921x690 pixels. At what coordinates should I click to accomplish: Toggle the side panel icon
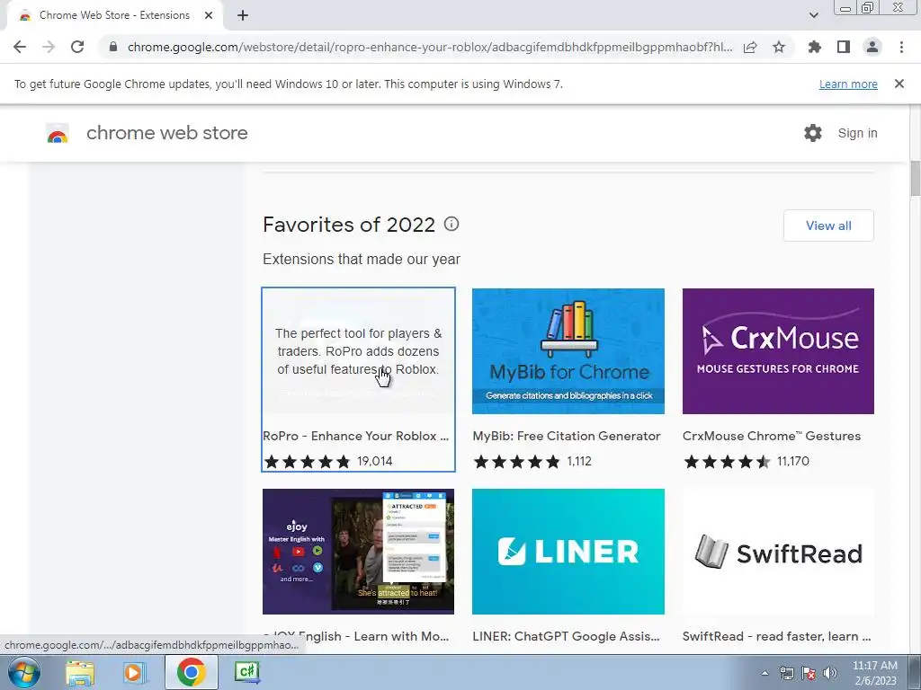click(844, 47)
